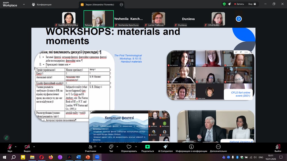Open Microsoft Word from the taskbar

[79, 157]
